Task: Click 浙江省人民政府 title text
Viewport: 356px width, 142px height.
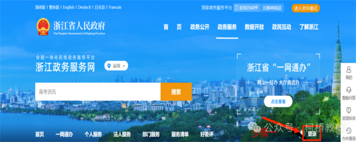Action: (x=79, y=26)
